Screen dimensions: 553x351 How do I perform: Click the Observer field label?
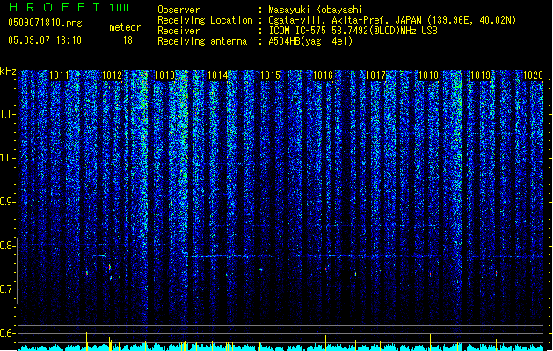(178, 10)
